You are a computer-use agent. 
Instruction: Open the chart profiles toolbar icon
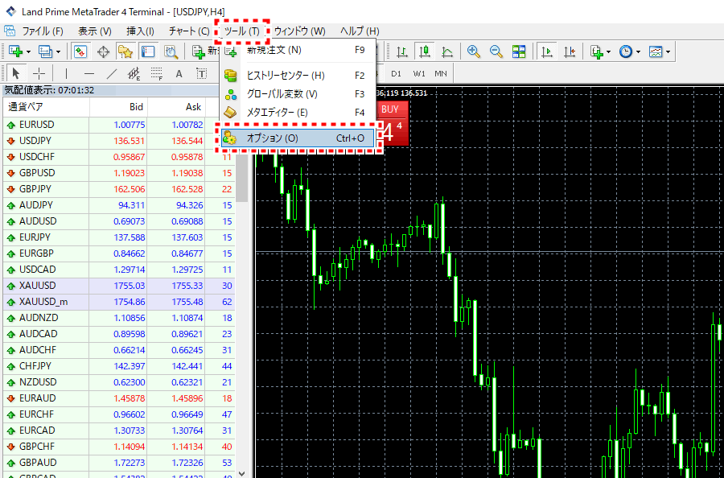coord(45,52)
